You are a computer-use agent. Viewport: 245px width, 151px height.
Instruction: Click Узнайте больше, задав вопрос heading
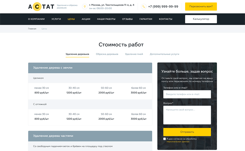pos(187,71)
